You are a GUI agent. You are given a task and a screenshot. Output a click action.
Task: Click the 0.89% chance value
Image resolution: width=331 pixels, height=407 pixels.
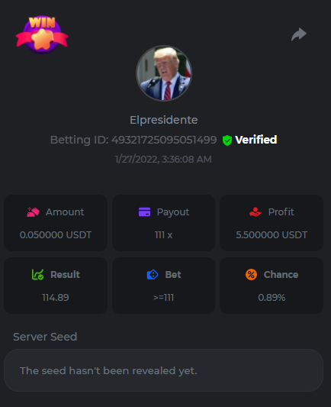(272, 298)
